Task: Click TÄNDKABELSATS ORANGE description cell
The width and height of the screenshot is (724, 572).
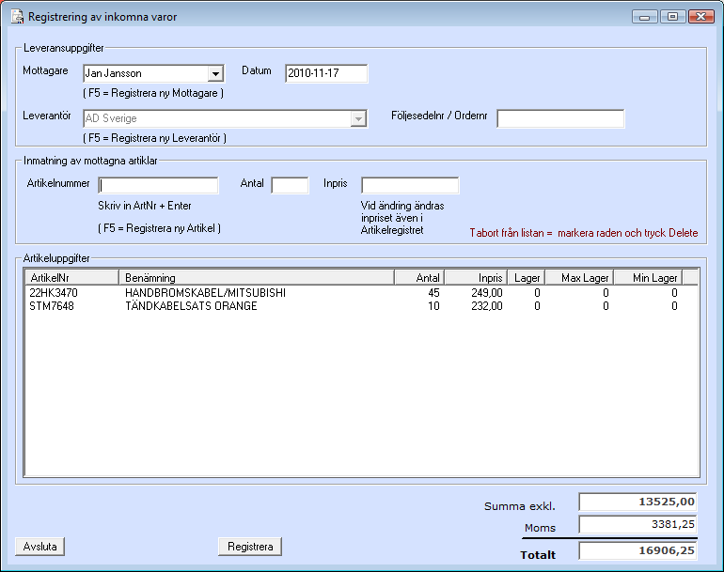Action: pyautogui.click(x=191, y=306)
